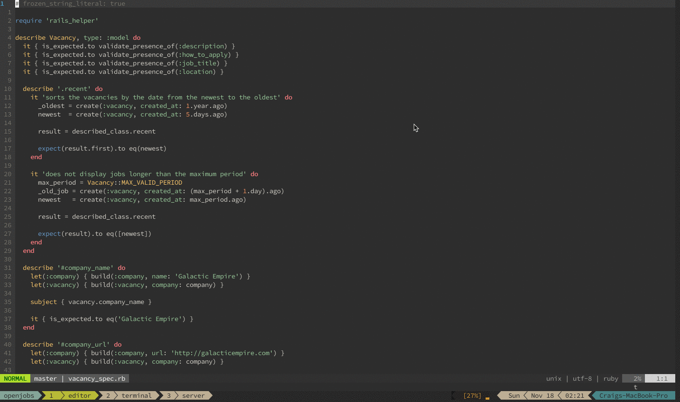This screenshot has width=680, height=402.
Task: Click the NORMAL mode indicator
Action: point(15,379)
